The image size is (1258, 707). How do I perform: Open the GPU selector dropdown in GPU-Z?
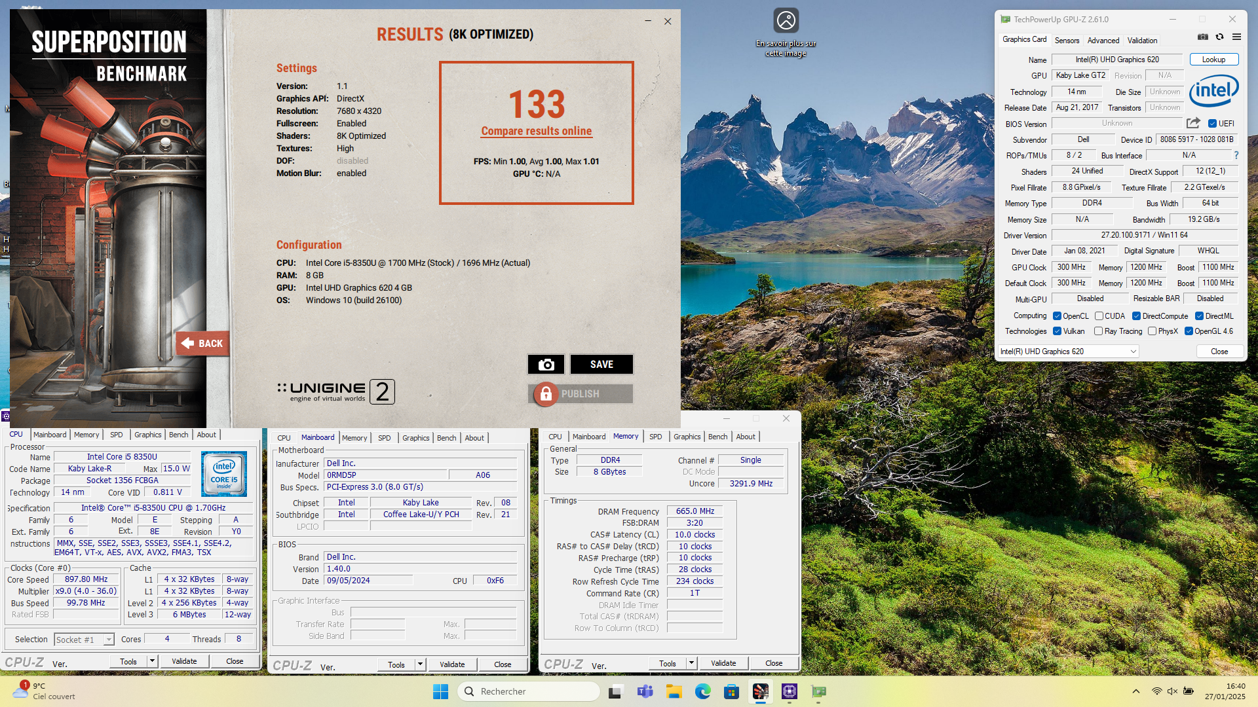click(1068, 352)
